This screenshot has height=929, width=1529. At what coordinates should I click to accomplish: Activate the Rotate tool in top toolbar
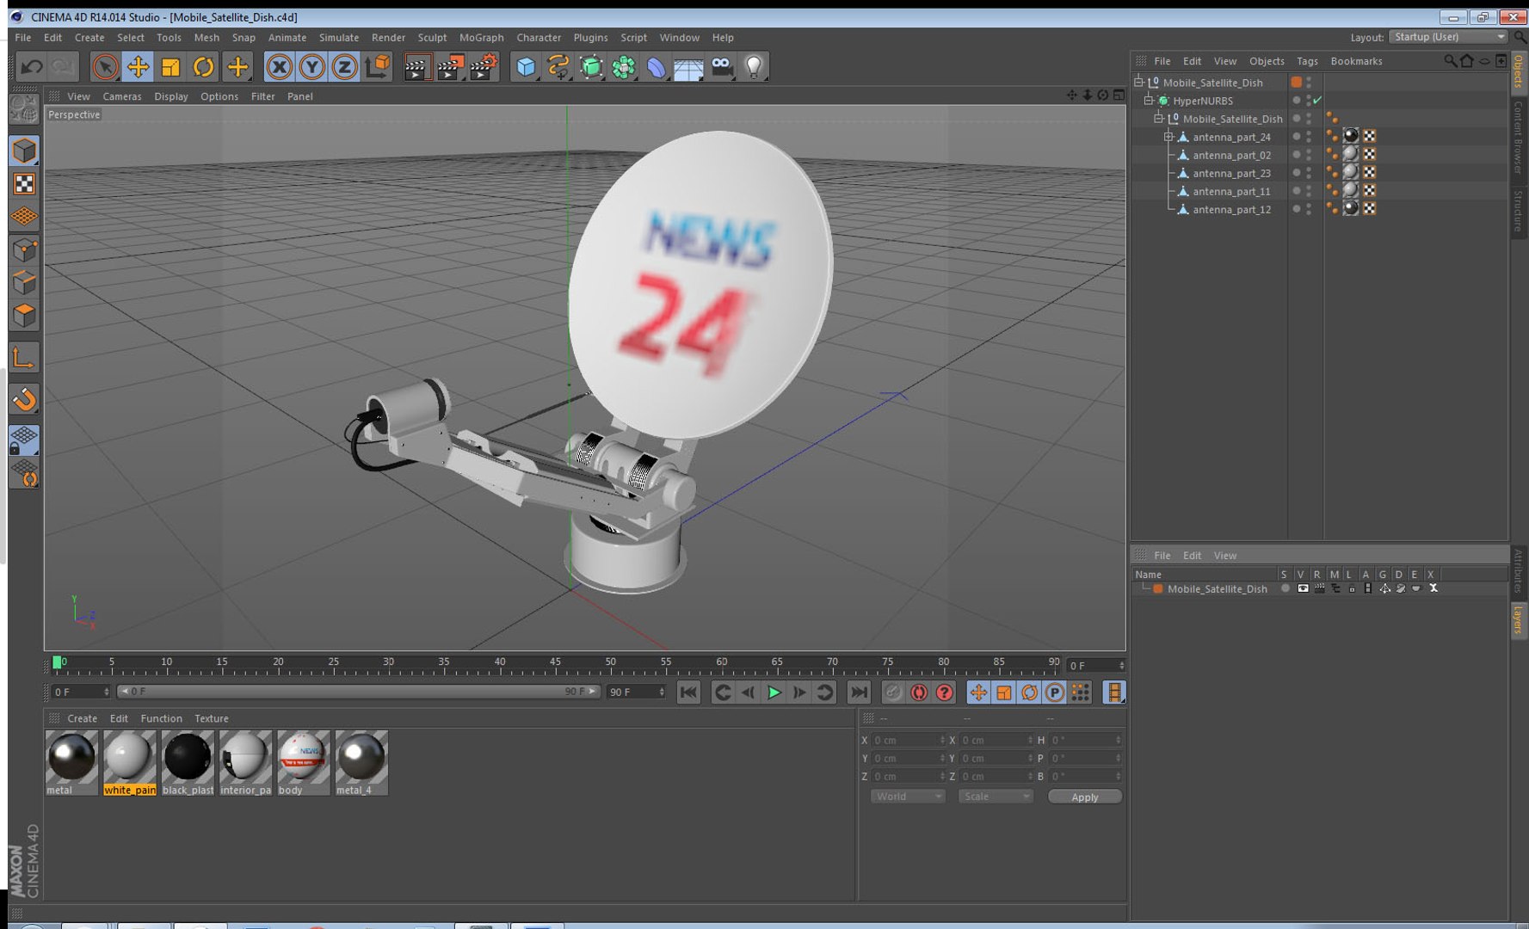click(x=203, y=66)
